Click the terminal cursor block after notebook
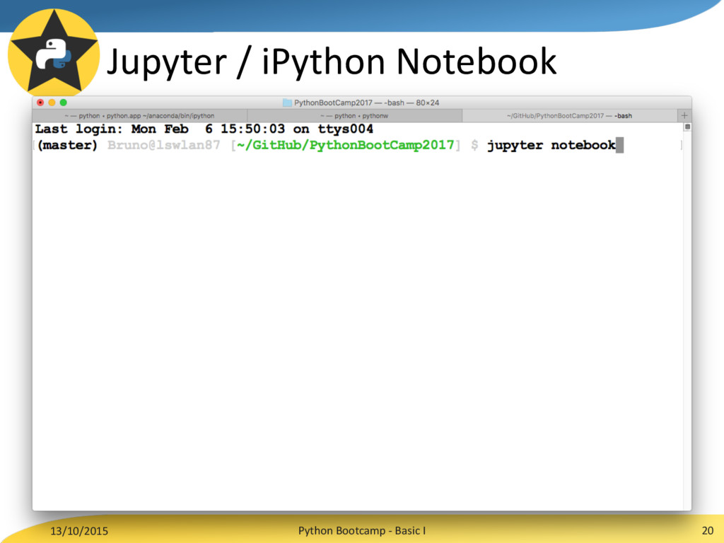 coord(619,145)
